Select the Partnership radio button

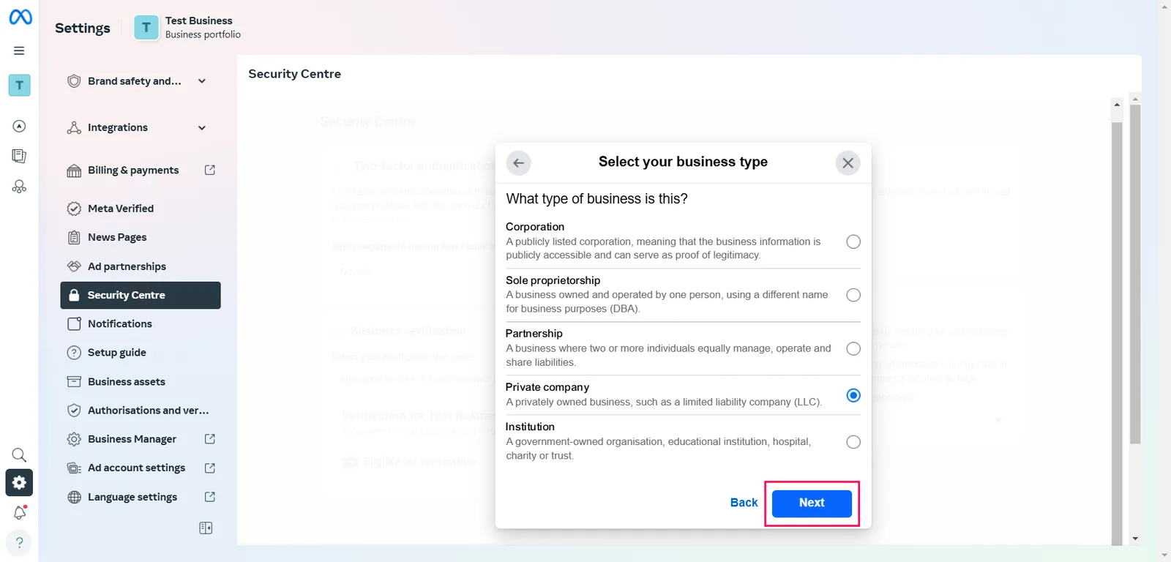tap(853, 348)
